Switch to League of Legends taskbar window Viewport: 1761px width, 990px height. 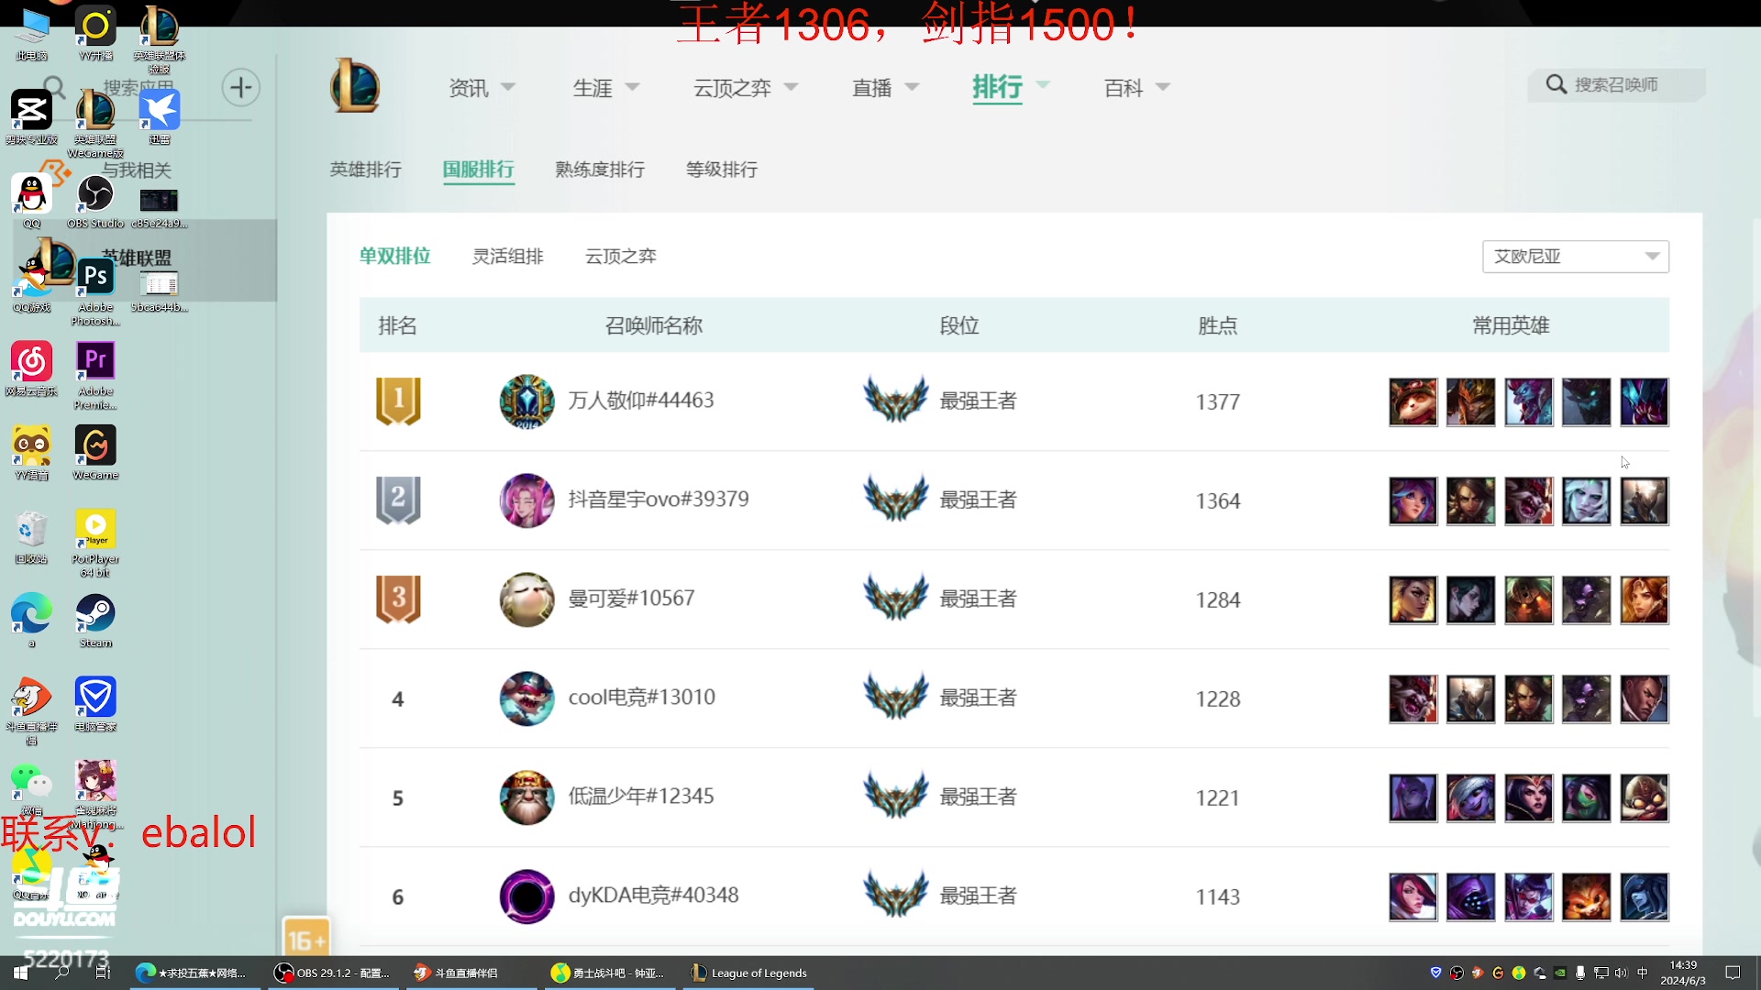click(749, 973)
